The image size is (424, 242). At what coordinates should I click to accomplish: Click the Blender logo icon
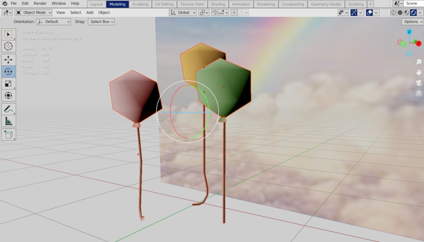click(x=5, y=3)
